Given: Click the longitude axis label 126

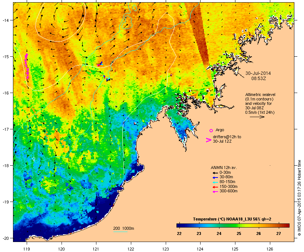Looking at the screenshot, I should [x=270, y=249].
